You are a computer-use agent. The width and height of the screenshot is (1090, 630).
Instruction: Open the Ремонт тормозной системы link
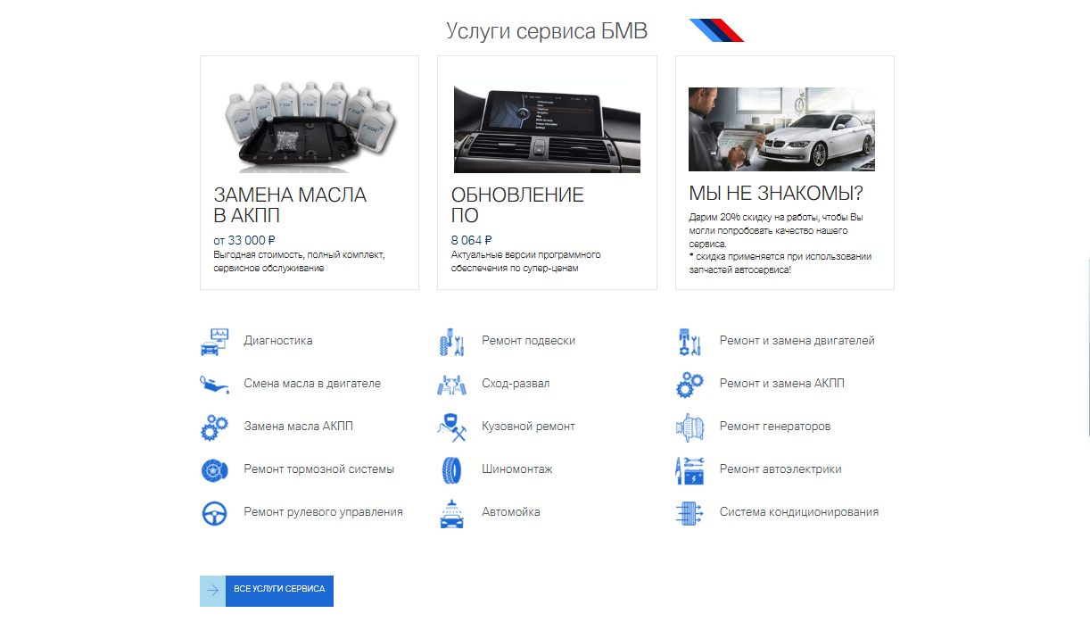(319, 469)
